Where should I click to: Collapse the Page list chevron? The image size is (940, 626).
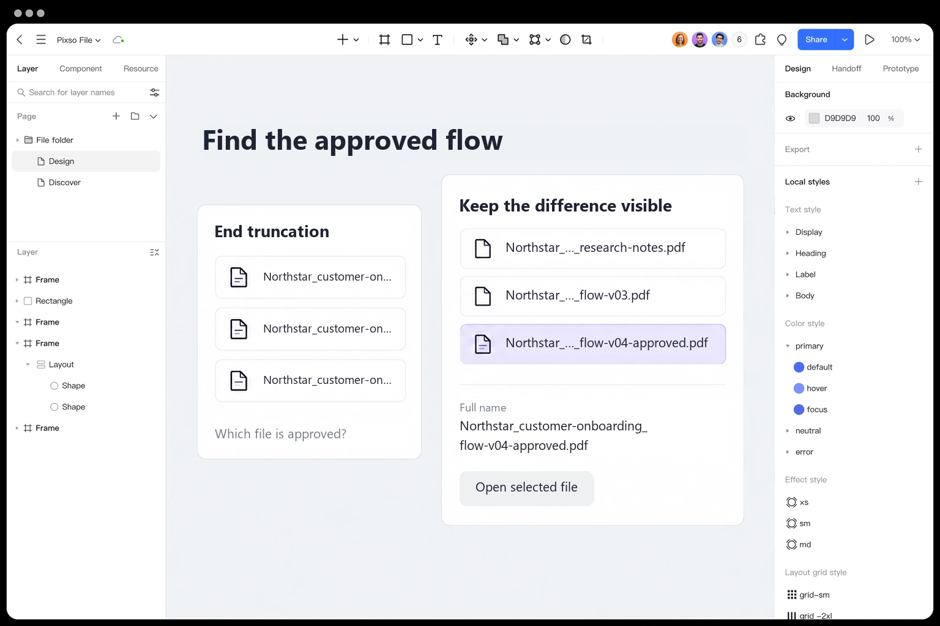click(154, 116)
